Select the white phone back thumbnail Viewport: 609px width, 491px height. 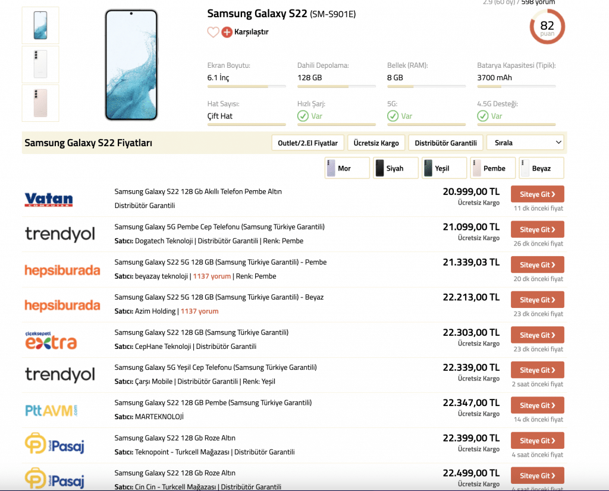click(x=40, y=64)
